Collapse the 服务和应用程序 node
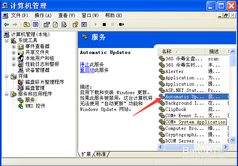Screen dimensions: 238x166 point(6,94)
